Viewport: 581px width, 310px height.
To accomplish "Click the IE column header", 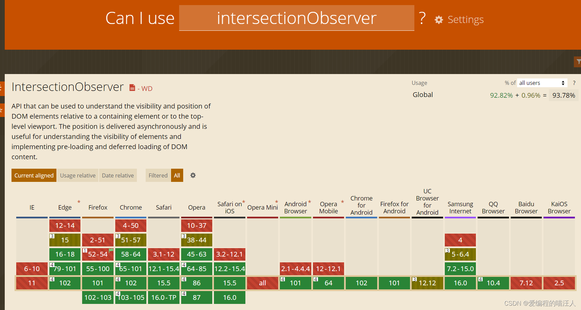I will coord(32,208).
